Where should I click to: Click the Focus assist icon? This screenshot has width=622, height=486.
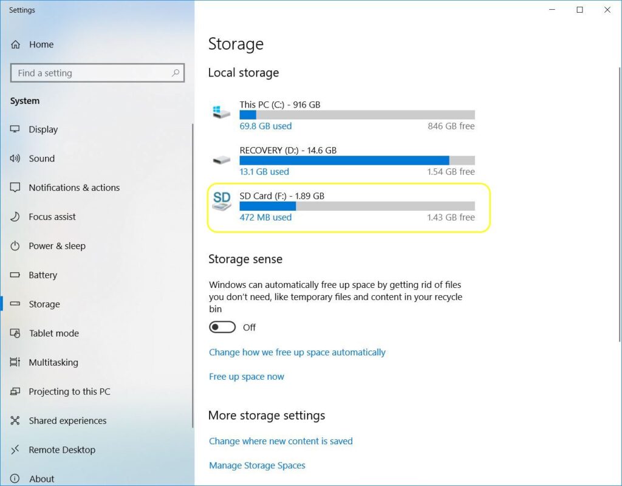(16, 217)
